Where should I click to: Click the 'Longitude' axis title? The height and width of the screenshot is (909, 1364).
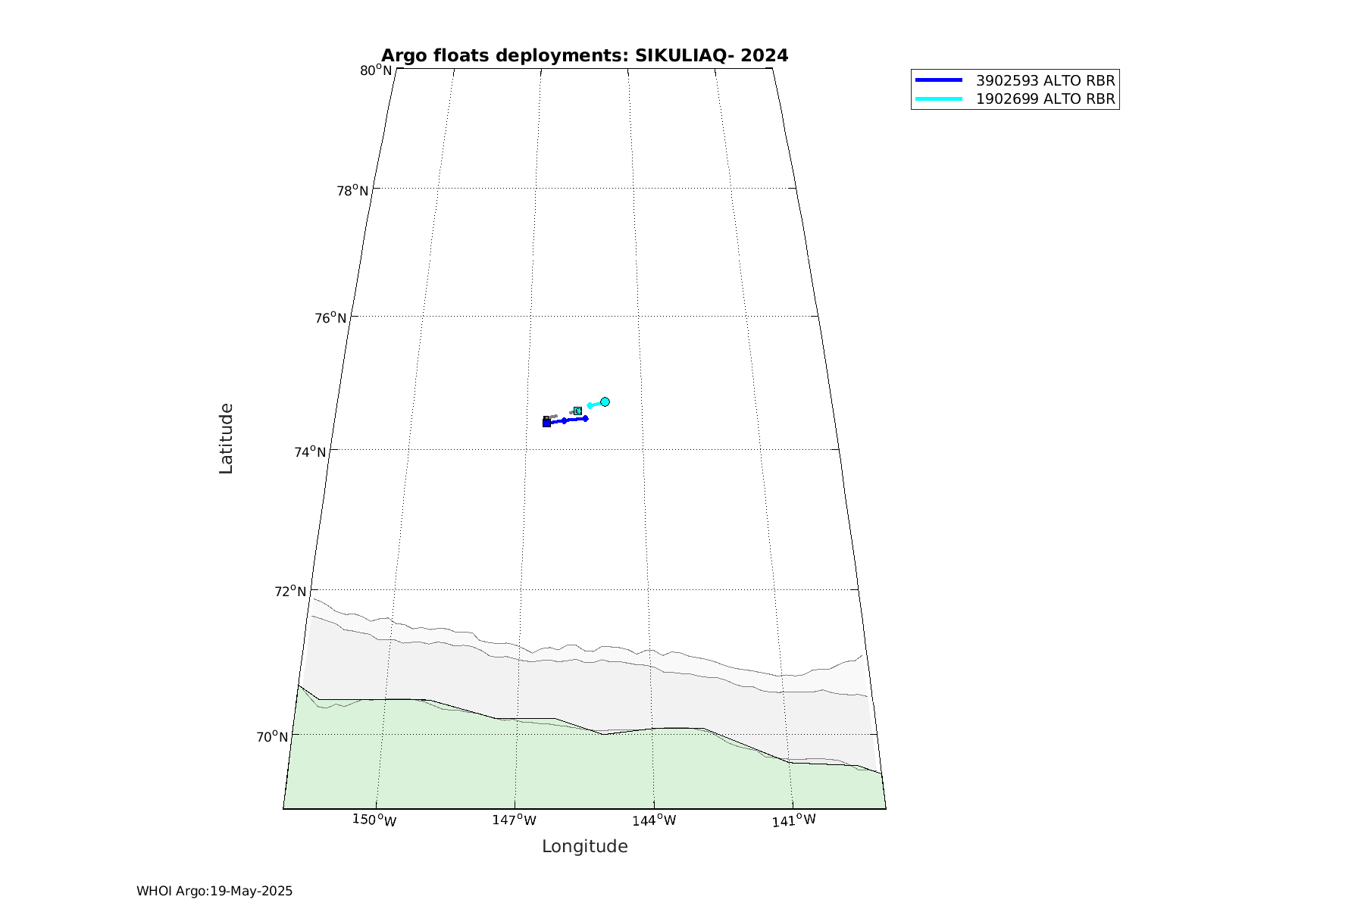pos(585,847)
